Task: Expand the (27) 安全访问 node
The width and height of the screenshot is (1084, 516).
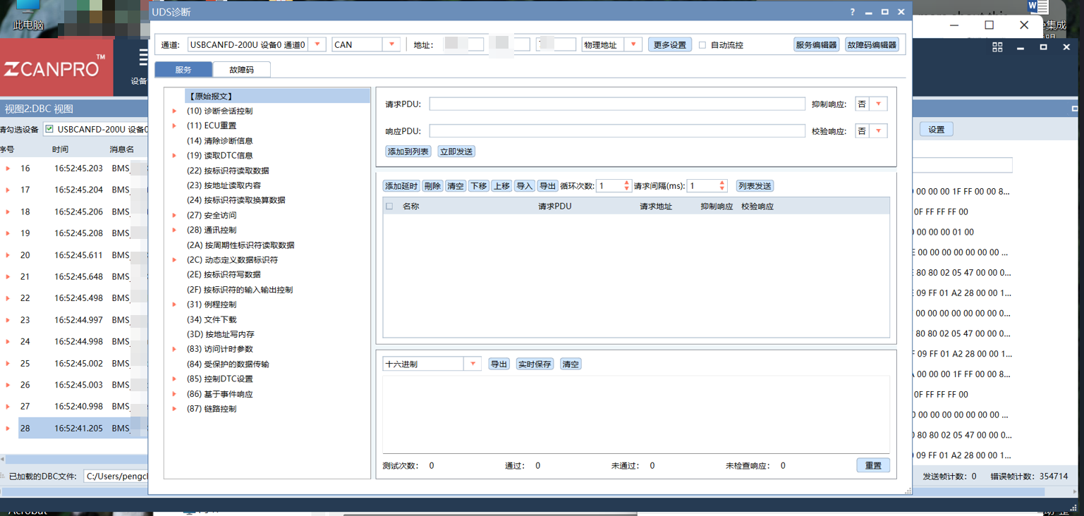Action: [174, 215]
